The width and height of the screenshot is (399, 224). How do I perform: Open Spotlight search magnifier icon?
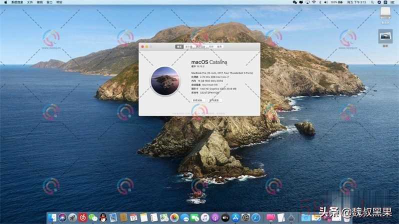click(372, 2)
